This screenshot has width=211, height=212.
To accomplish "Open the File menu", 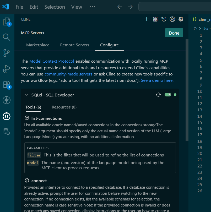I will [x=19, y=7].
